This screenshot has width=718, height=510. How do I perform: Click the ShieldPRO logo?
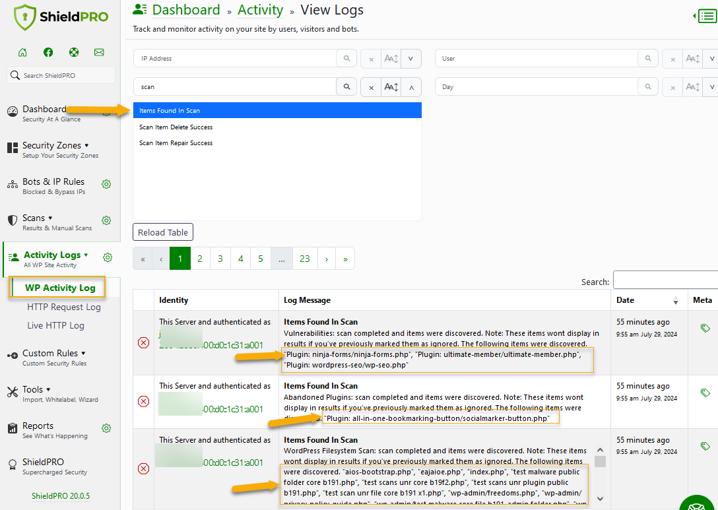point(61,17)
